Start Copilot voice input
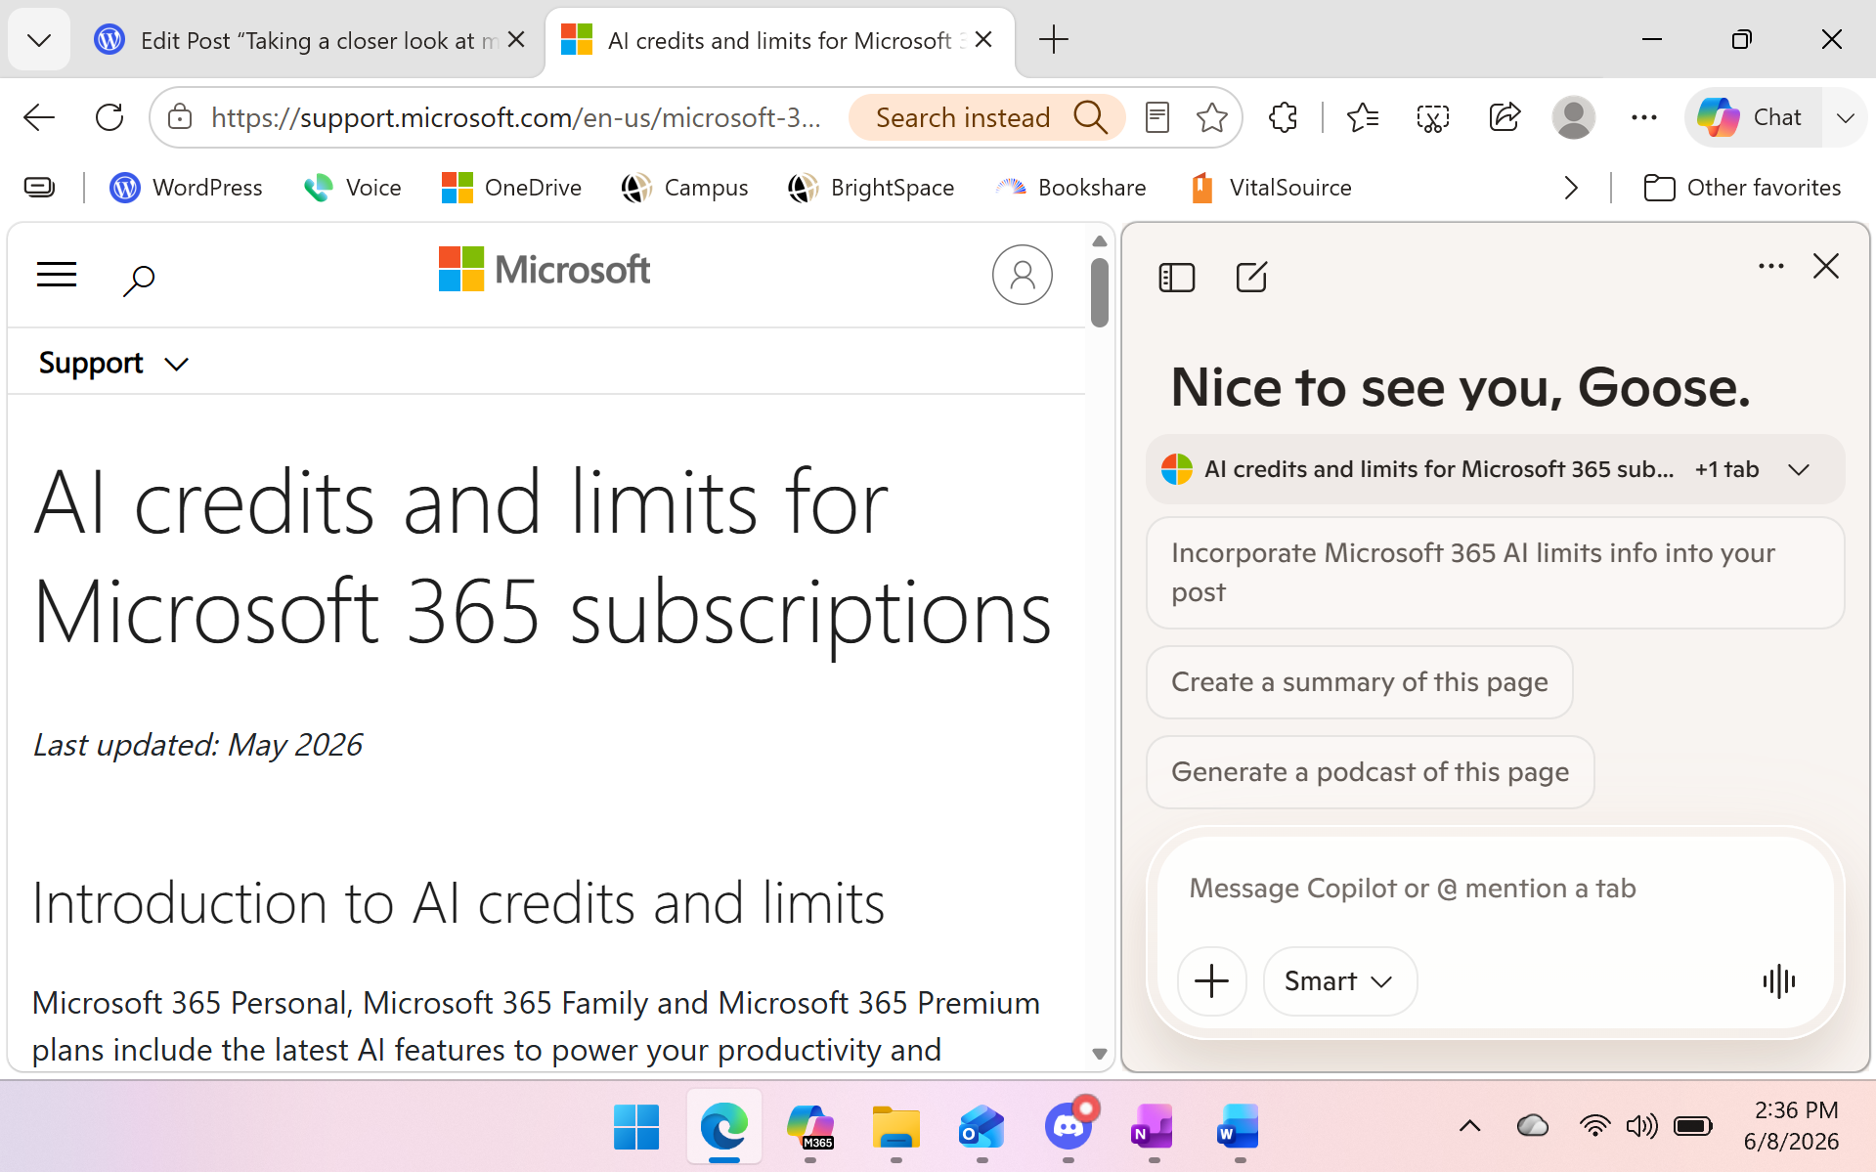 (x=1779, y=980)
